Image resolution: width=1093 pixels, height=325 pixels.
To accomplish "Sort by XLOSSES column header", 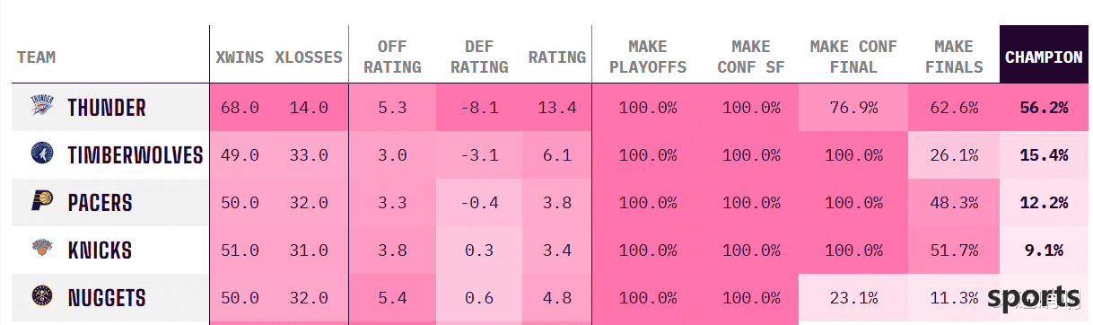I will [x=309, y=57].
